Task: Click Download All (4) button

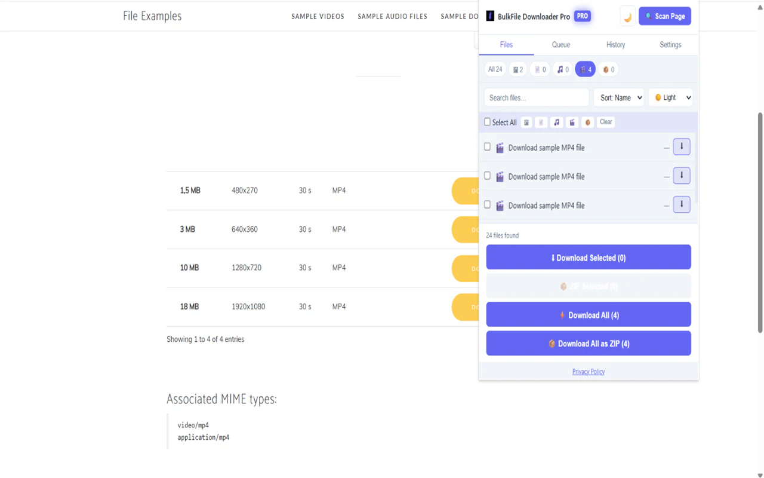Action: [x=589, y=315]
